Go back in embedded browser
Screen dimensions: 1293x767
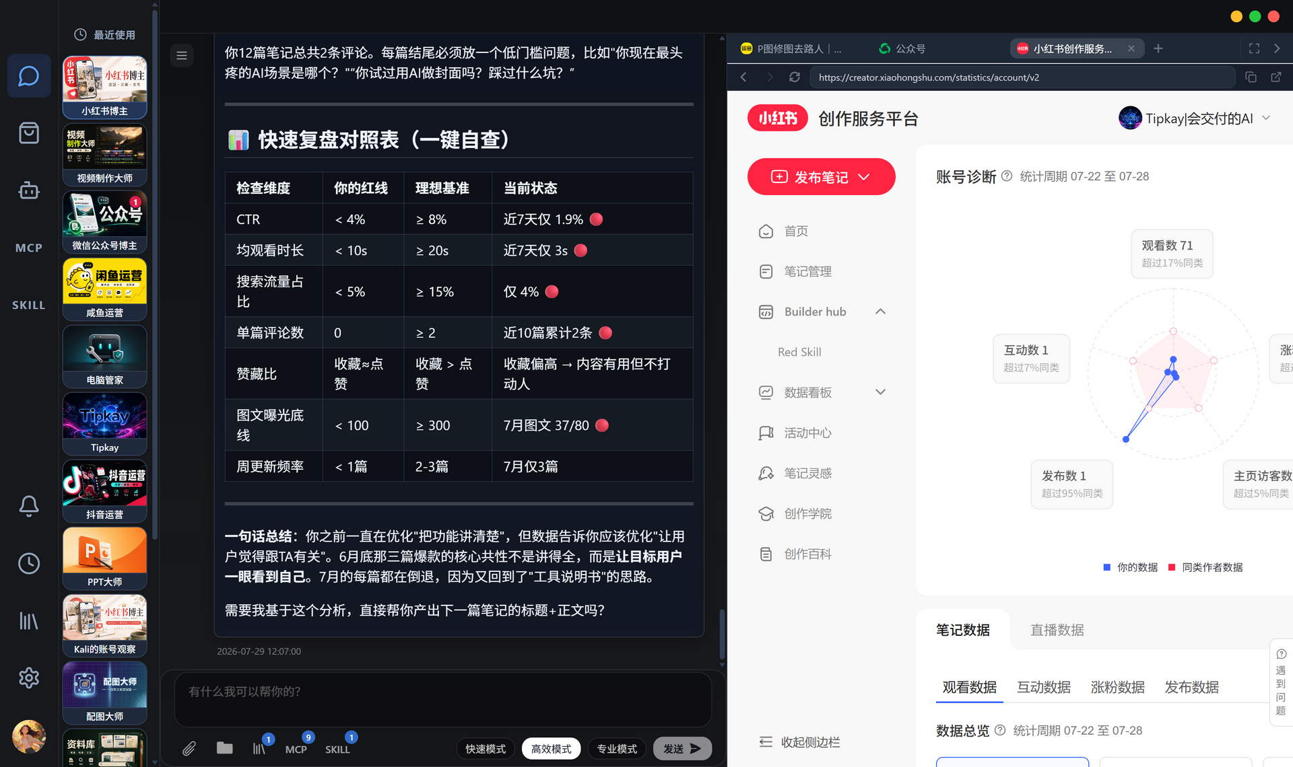(x=743, y=77)
